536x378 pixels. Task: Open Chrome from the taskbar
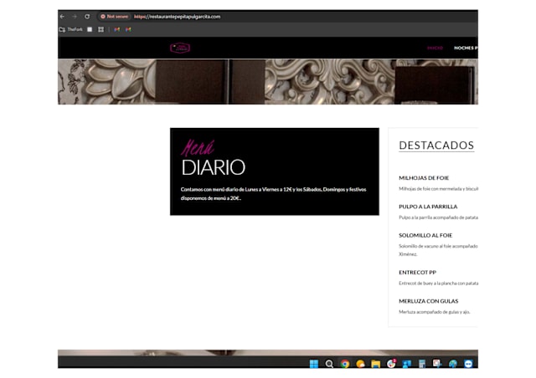coord(344,364)
